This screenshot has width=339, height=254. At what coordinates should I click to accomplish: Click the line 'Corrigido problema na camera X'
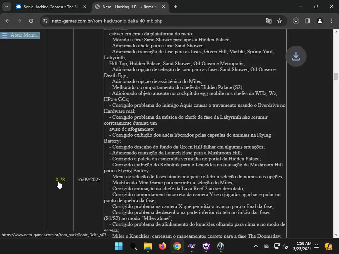191,206
